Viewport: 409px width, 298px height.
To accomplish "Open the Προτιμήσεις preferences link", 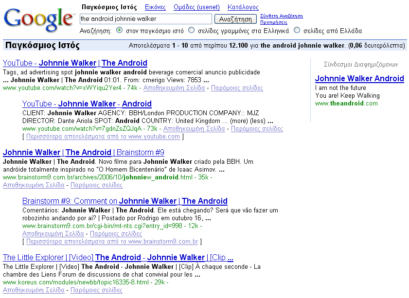I will [x=274, y=22].
